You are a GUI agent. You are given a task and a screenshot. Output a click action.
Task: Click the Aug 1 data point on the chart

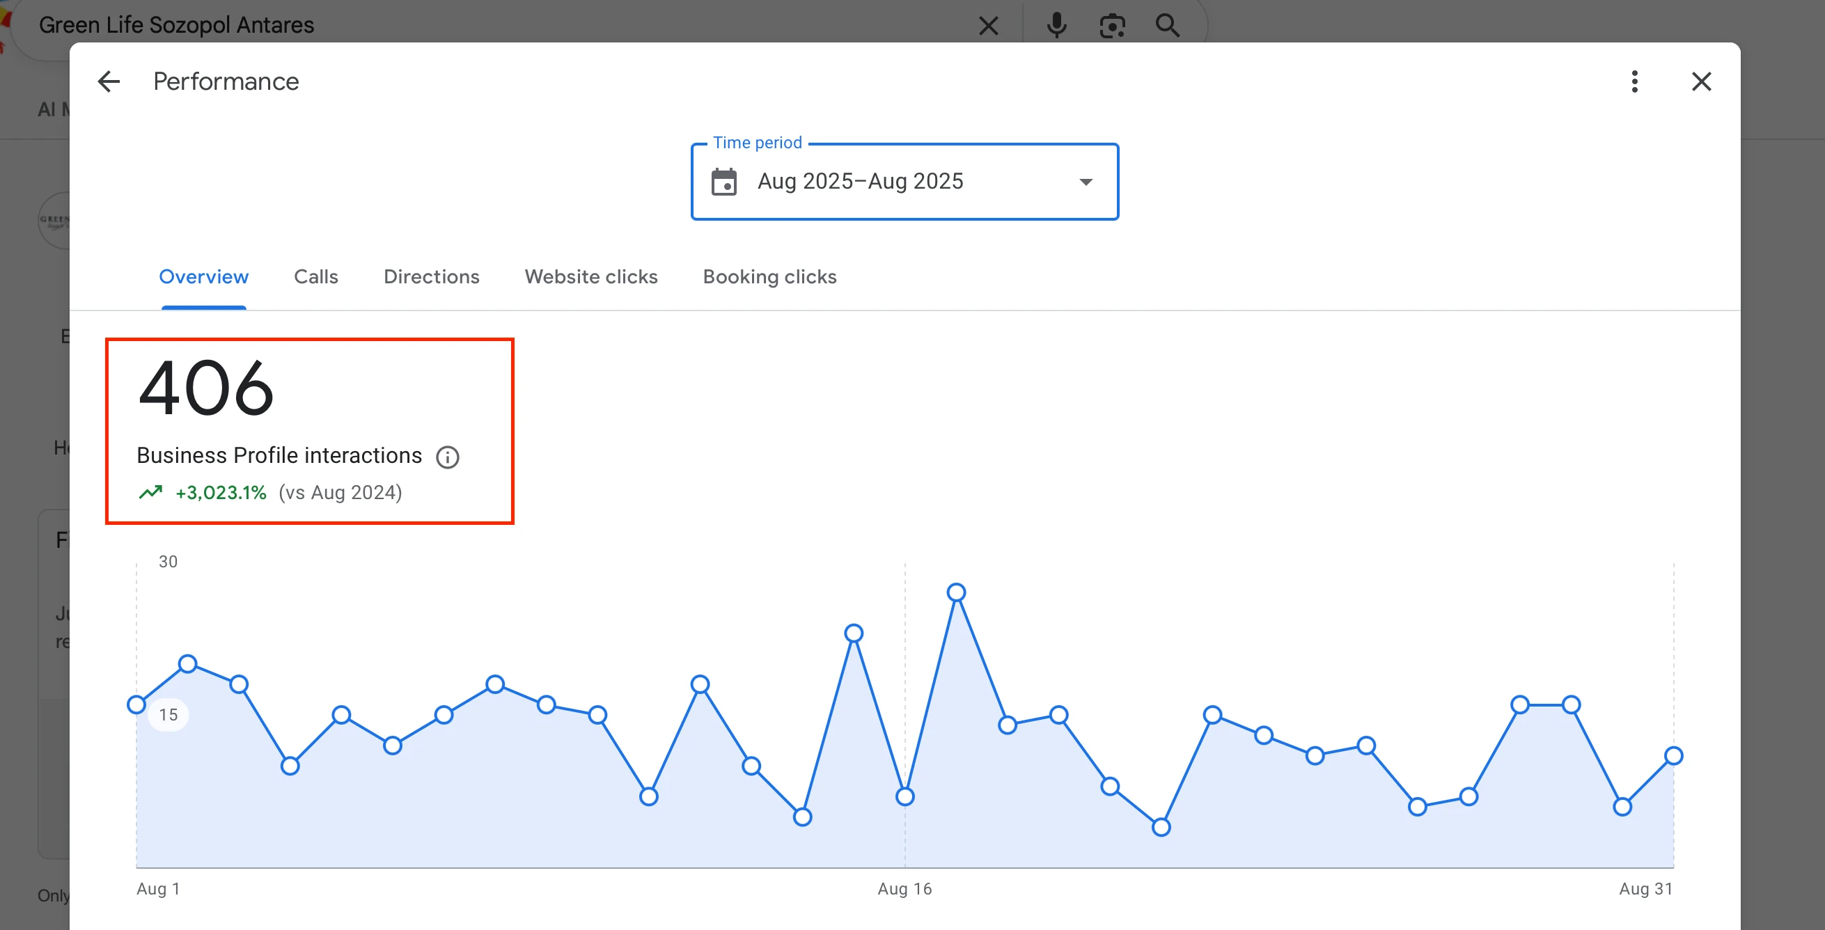(136, 704)
